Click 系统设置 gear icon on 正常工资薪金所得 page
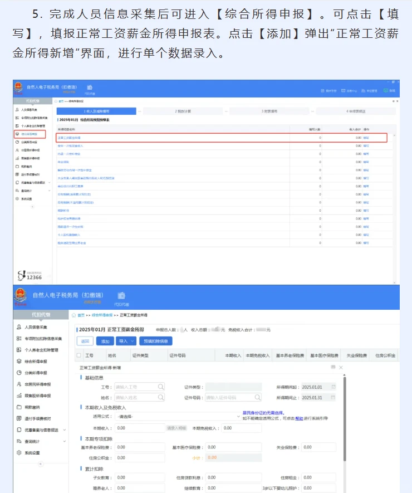 (x=19, y=453)
